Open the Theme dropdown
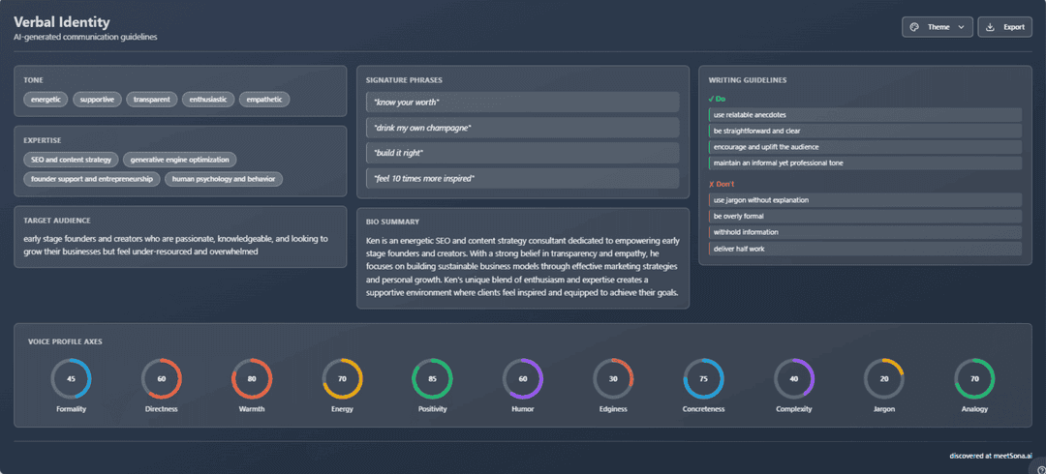 (x=938, y=27)
